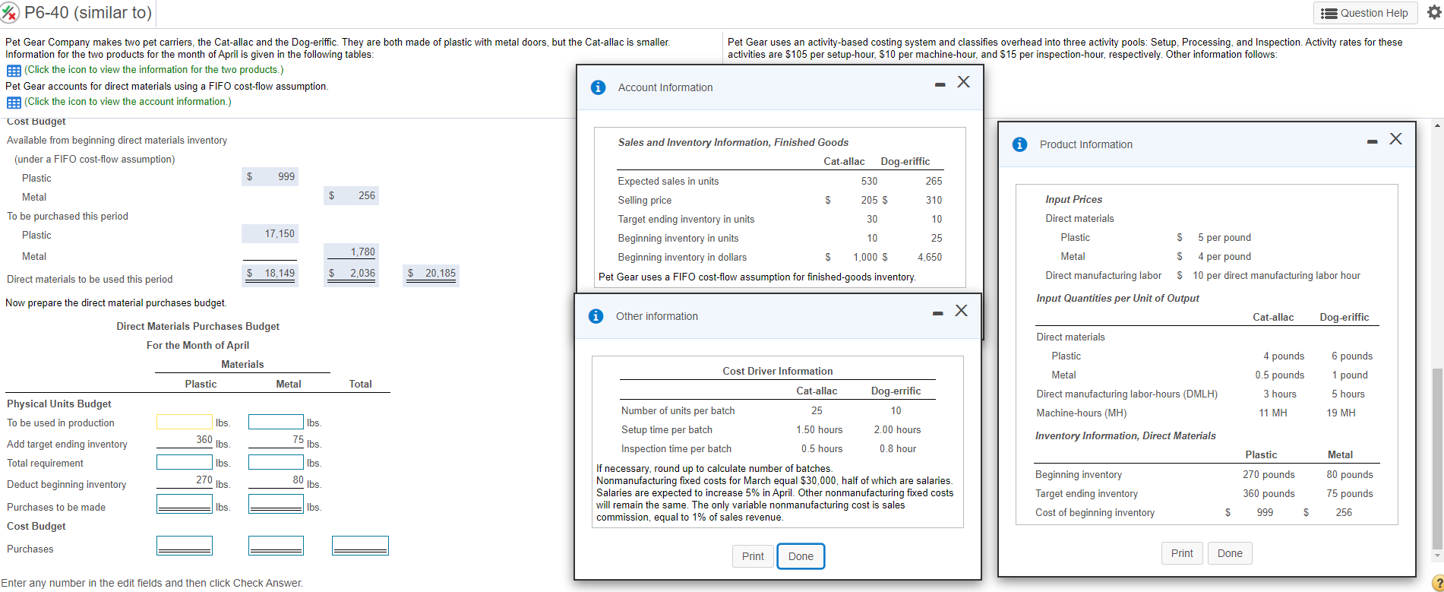Click Done in Other information dialog

(801, 556)
